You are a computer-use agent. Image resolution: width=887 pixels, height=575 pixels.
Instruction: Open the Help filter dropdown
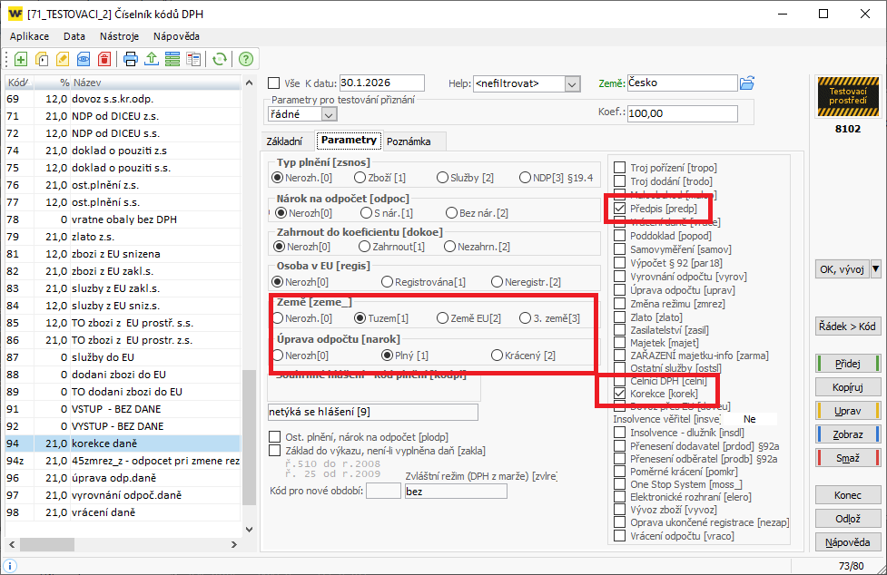click(573, 84)
